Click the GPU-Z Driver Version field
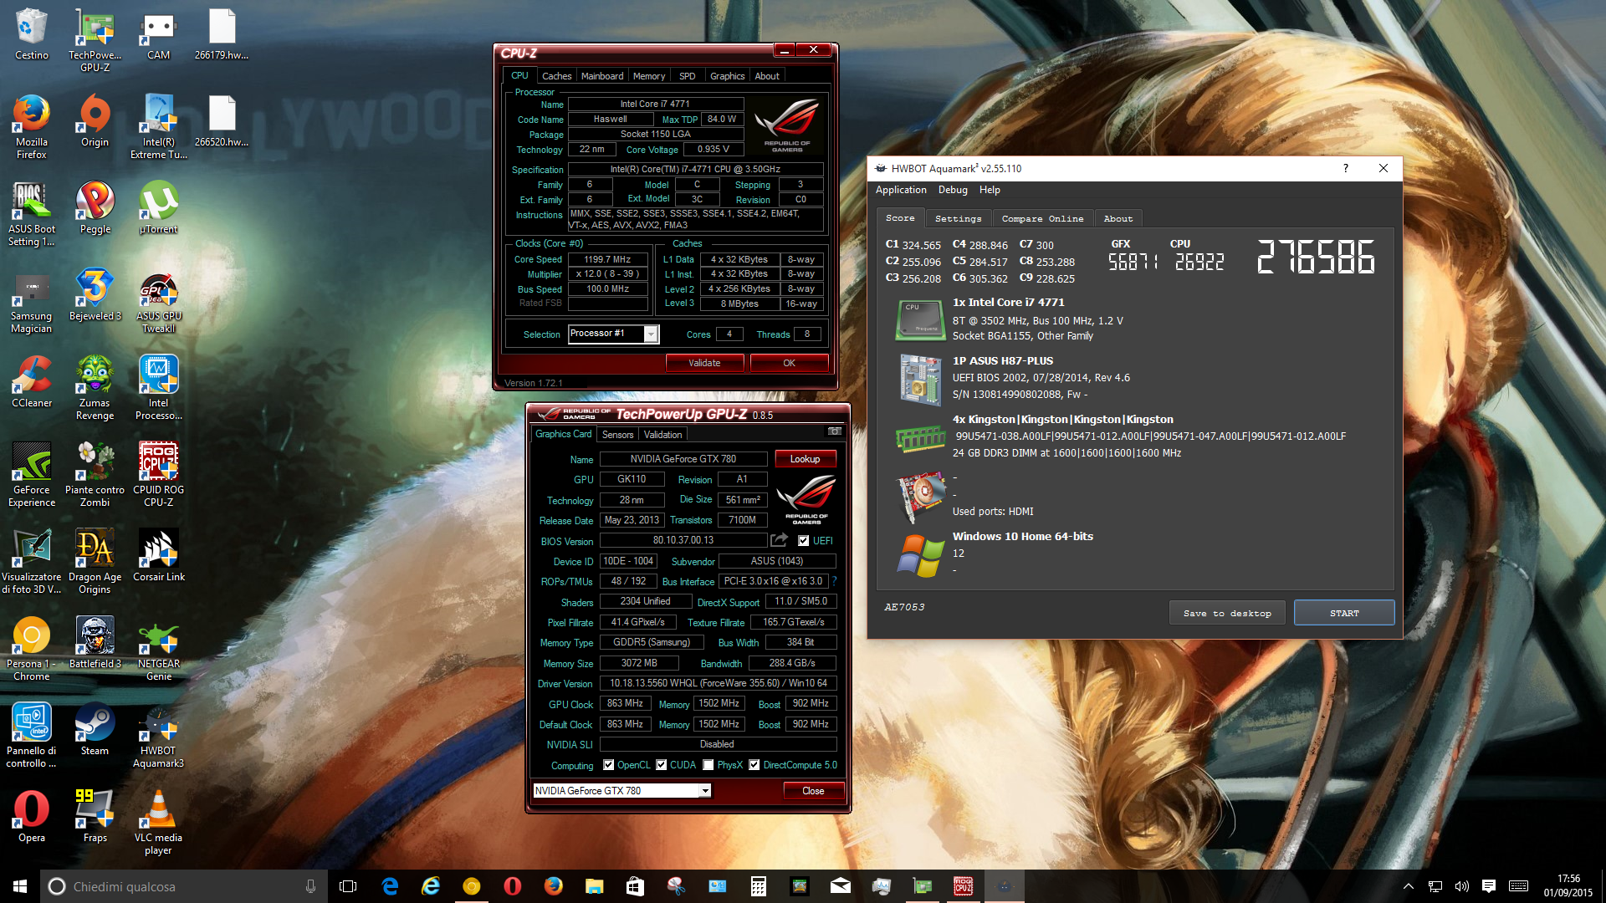Image resolution: width=1606 pixels, height=903 pixels. click(718, 683)
